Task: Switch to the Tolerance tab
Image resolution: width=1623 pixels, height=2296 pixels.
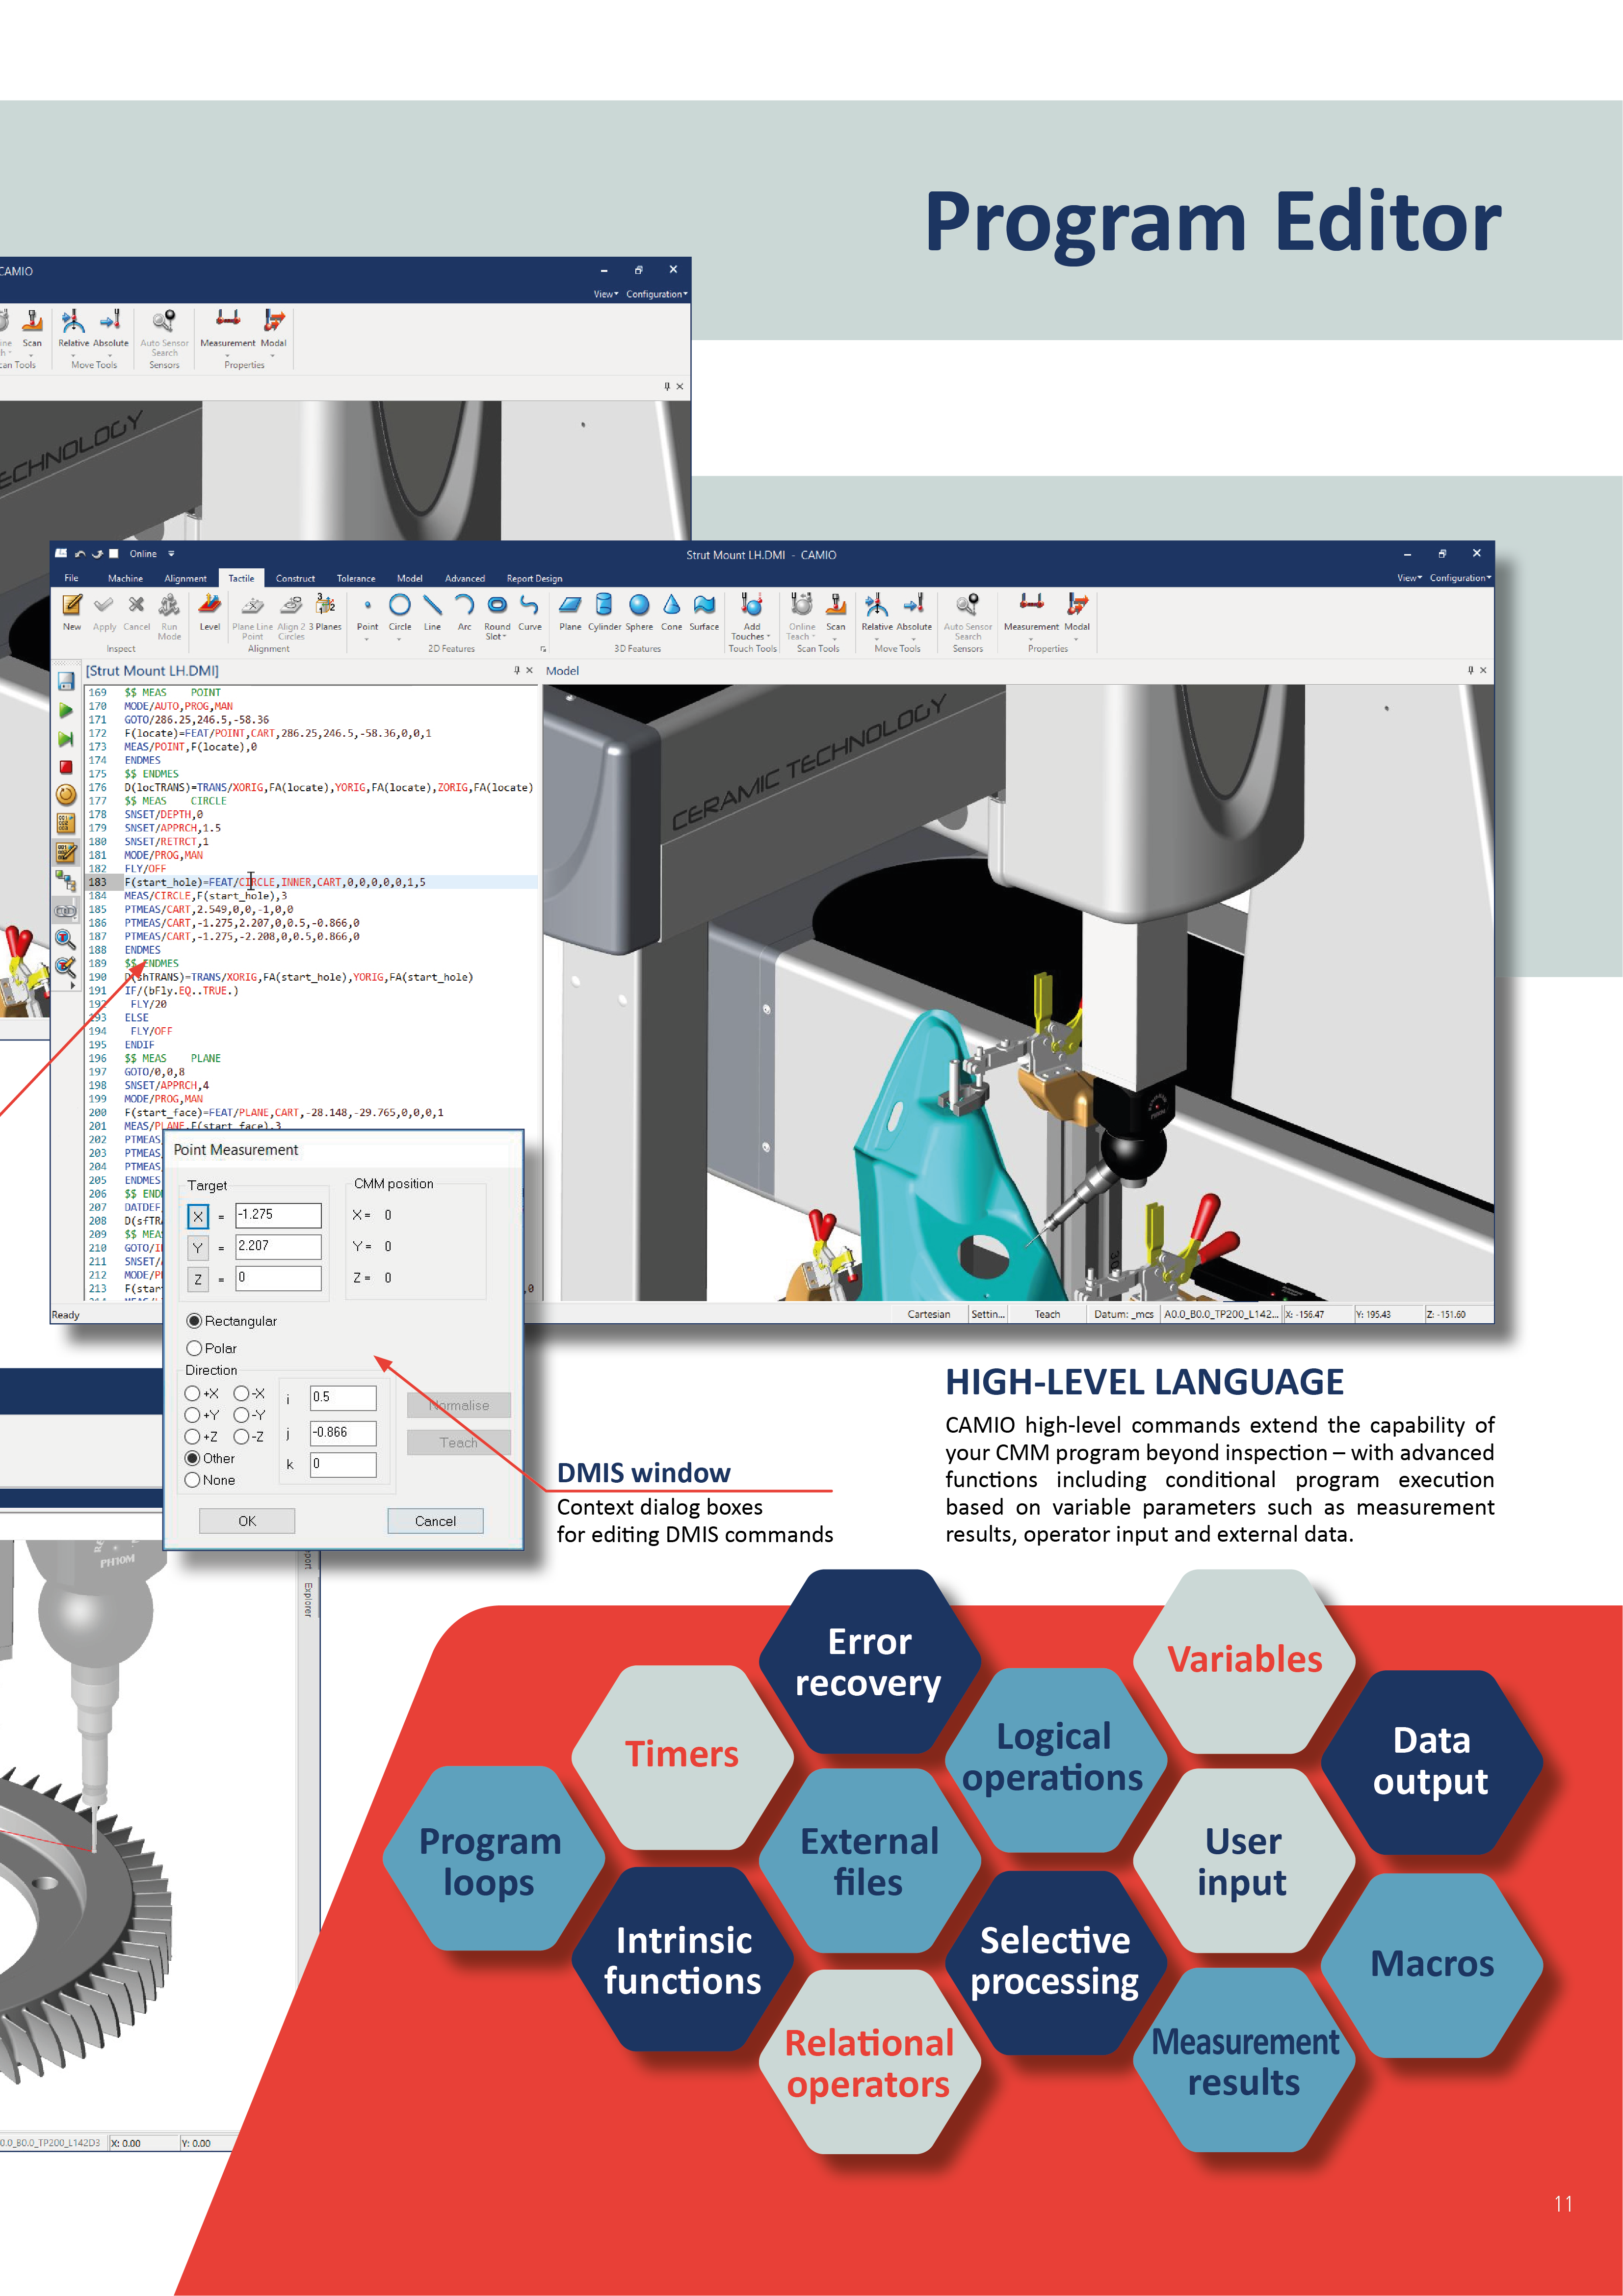Action: [356, 578]
